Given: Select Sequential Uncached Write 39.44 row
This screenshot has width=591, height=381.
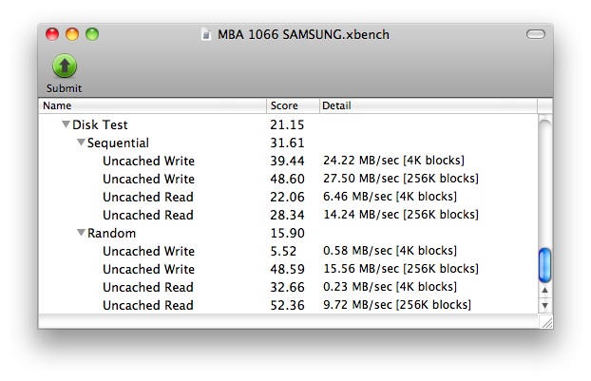Looking at the screenshot, I should tap(288, 161).
